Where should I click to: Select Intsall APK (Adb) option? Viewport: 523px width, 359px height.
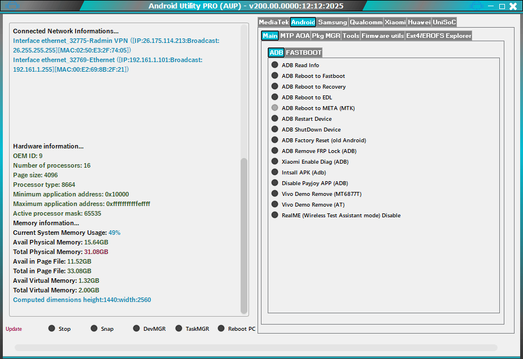pyautogui.click(x=299, y=172)
